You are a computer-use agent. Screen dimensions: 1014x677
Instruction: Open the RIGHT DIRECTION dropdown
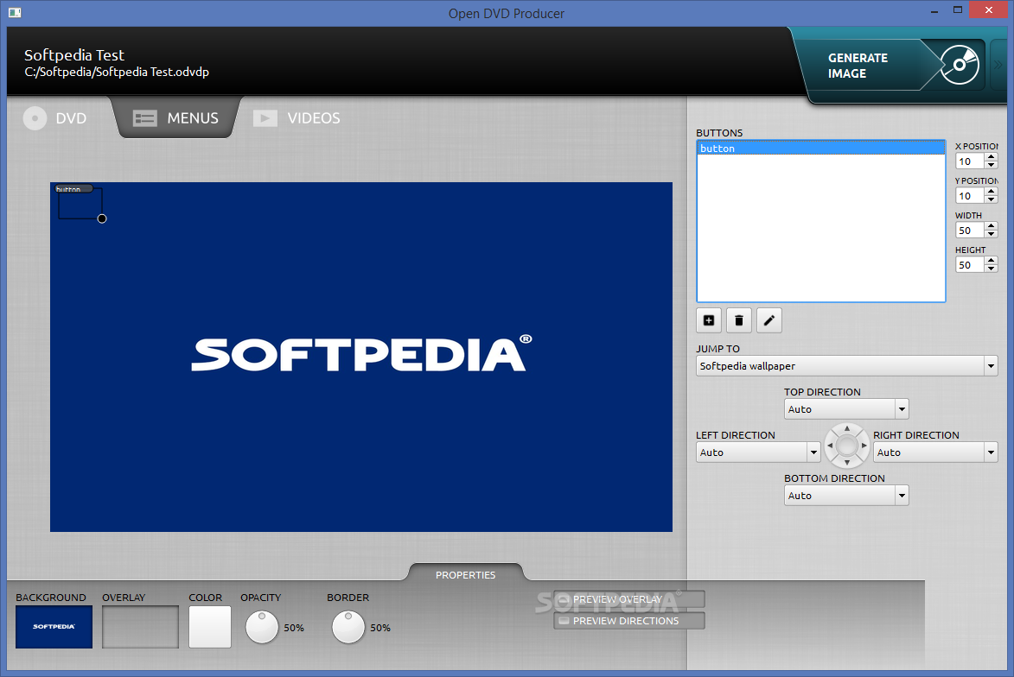point(935,452)
